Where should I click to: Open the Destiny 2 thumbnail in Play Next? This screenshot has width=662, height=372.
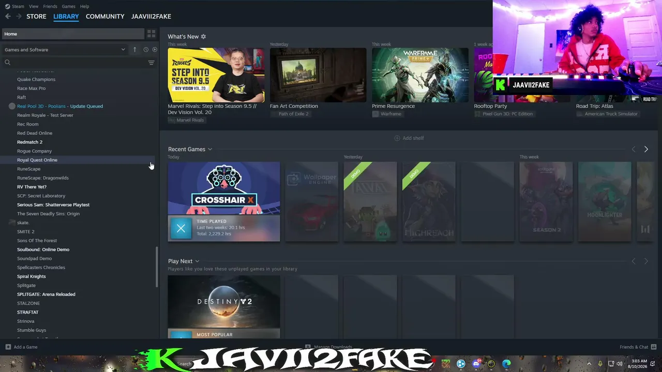(x=224, y=301)
